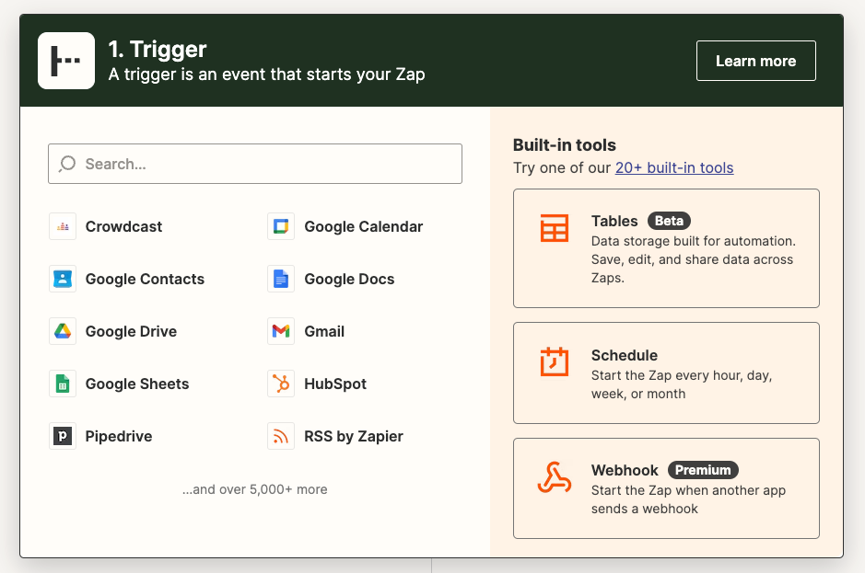Screen dimensions: 865x573
Task: Open the Learn more button
Action: click(755, 61)
